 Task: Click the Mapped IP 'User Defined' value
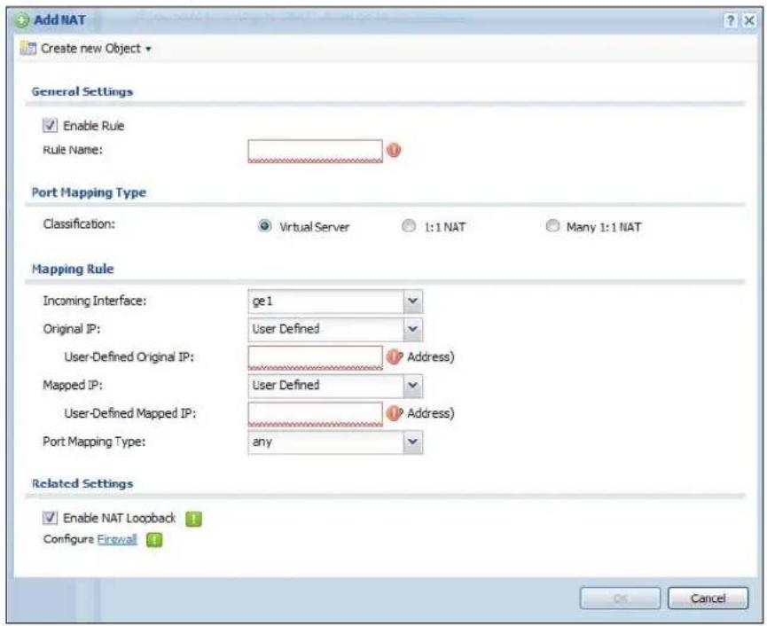(x=286, y=386)
